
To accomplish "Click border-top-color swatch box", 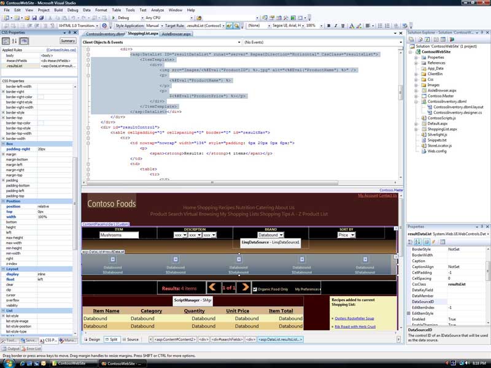I will coord(41,123).
